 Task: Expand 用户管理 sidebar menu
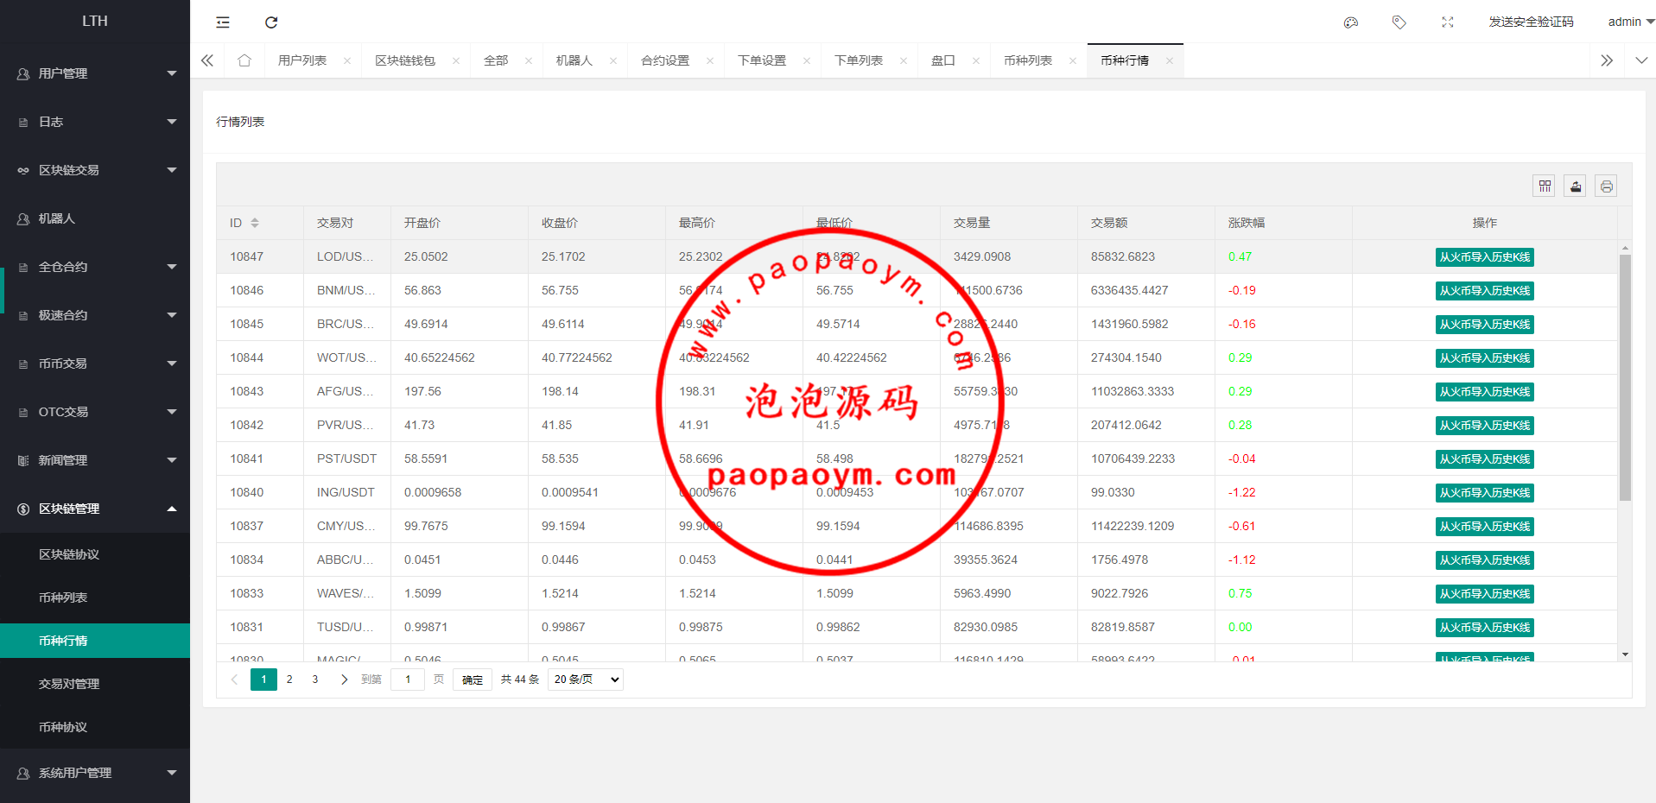click(x=95, y=73)
